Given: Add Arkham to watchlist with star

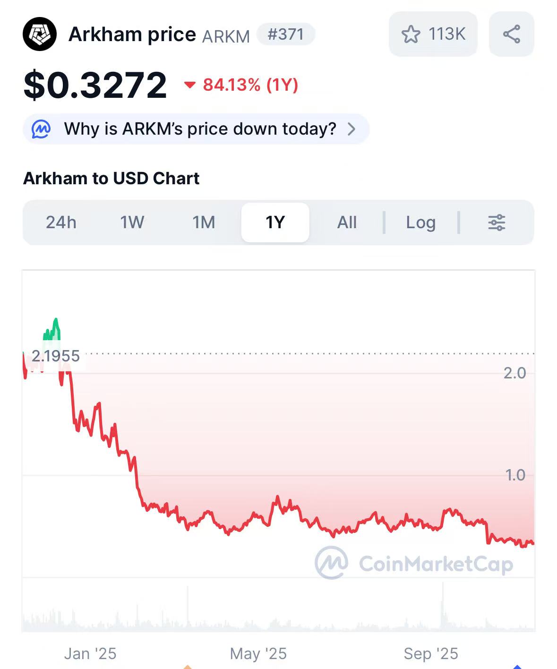Looking at the screenshot, I should click(410, 34).
